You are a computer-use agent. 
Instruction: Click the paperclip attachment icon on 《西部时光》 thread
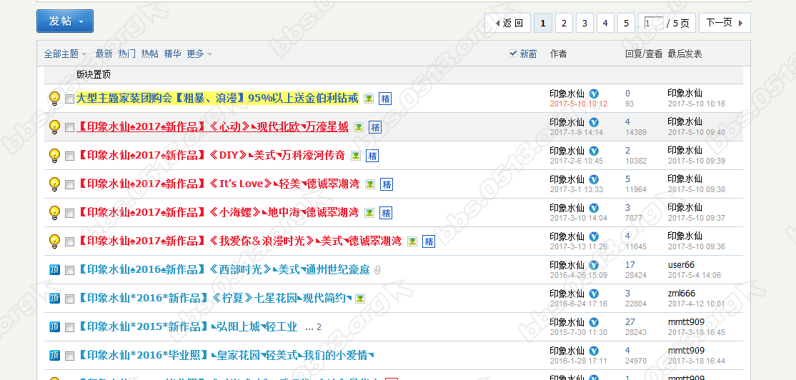tap(377, 270)
